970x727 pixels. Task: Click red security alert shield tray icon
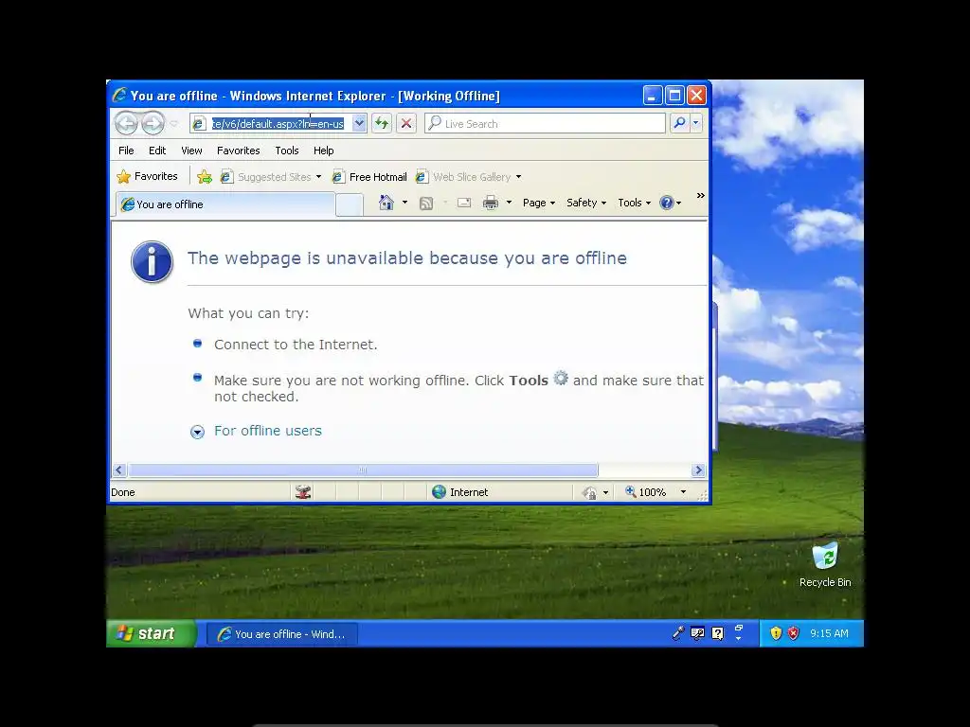point(794,633)
